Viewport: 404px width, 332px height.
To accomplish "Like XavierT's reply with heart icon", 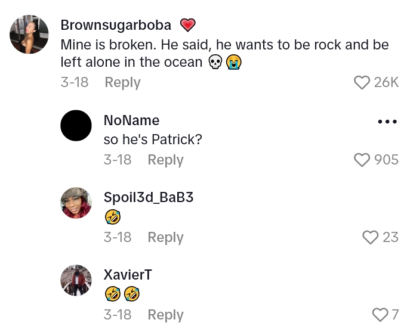I will pyautogui.click(x=380, y=315).
